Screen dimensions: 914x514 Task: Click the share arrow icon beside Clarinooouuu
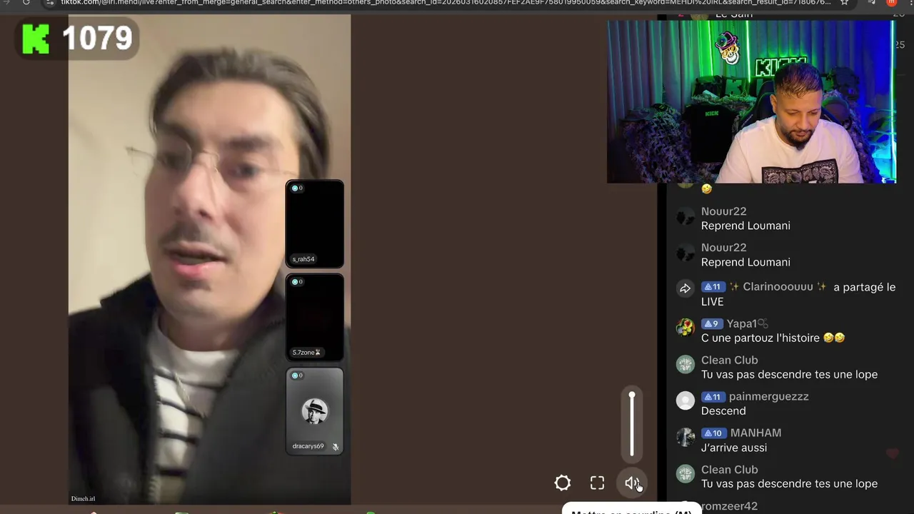[x=685, y=288]
